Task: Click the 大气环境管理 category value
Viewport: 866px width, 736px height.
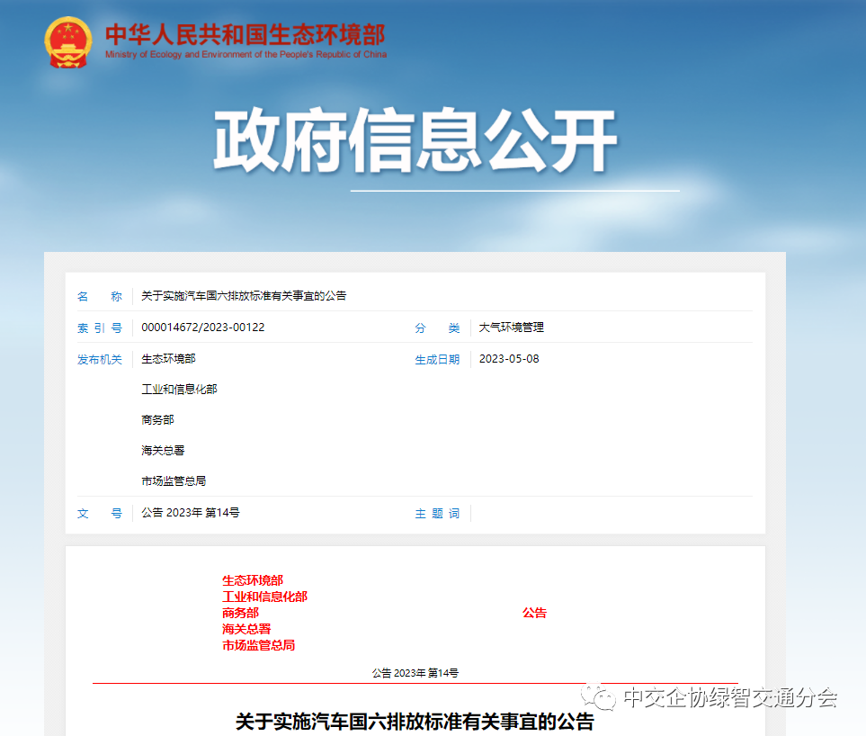Action: click(x=511, y=328)
